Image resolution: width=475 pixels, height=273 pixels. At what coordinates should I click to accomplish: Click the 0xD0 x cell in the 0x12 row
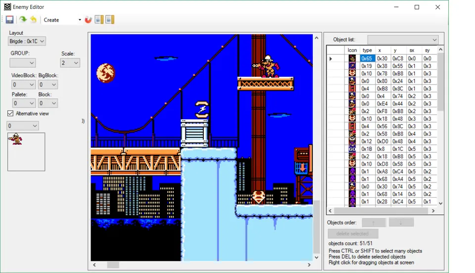pos(382,141)
